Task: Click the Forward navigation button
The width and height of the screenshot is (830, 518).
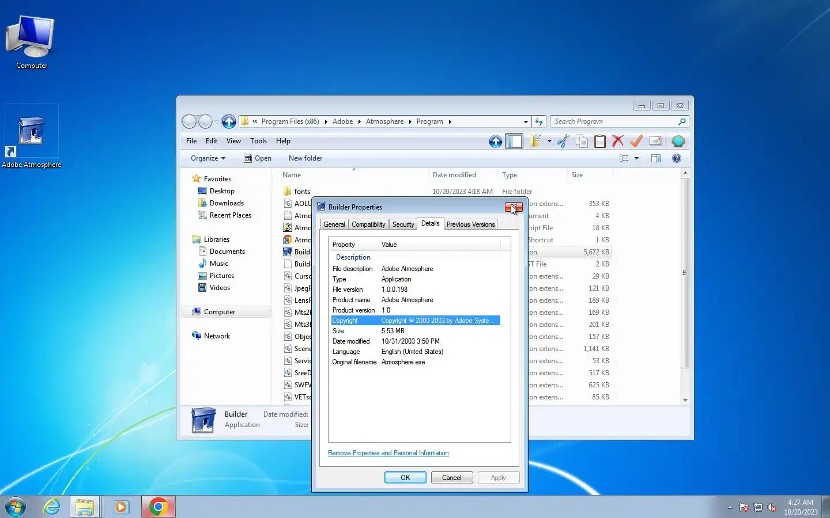Action: (x=205, y=121)
